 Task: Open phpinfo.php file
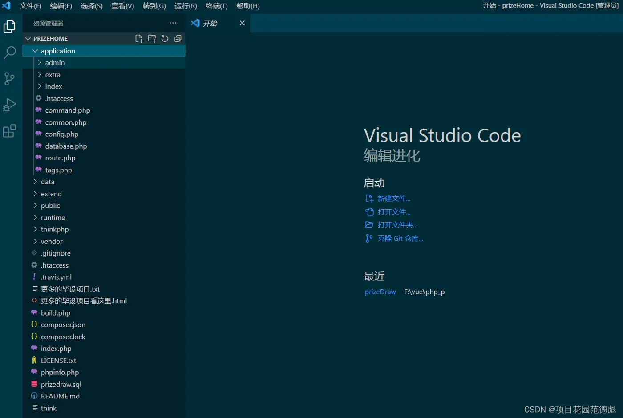(104, 372)
